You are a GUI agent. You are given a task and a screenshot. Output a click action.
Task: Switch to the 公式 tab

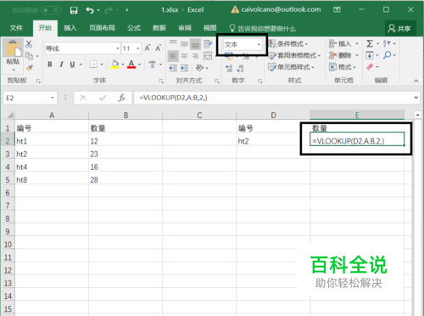134,28
